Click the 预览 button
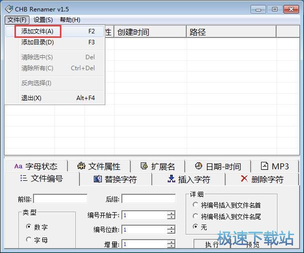304x253 pixels. [253, 244]
